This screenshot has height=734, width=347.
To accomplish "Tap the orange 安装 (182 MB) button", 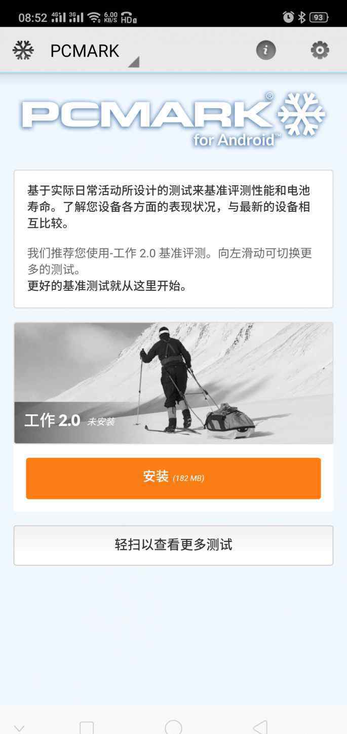I will click(x=173, y=478).
